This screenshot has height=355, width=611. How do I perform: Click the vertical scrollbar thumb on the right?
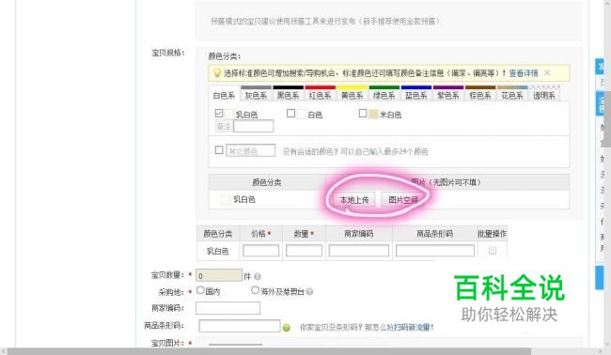(607, 118)
